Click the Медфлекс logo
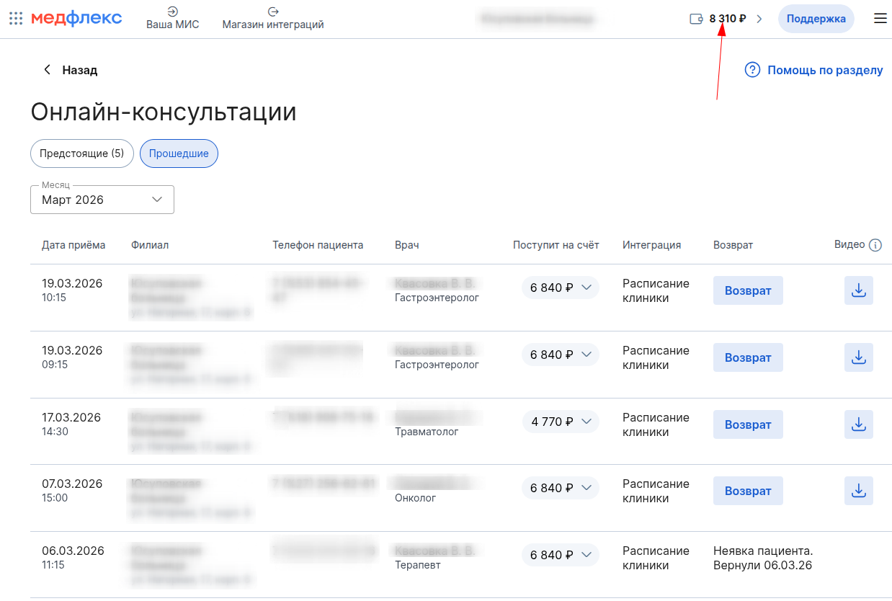 (x=76, y=19)
